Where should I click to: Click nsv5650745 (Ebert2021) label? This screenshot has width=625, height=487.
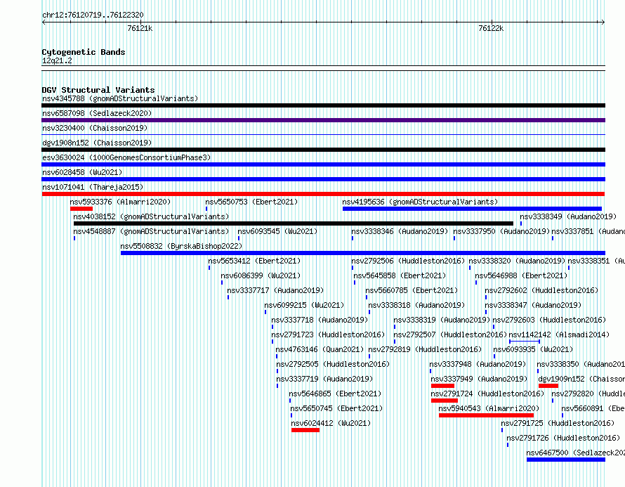tap(336, 408)
